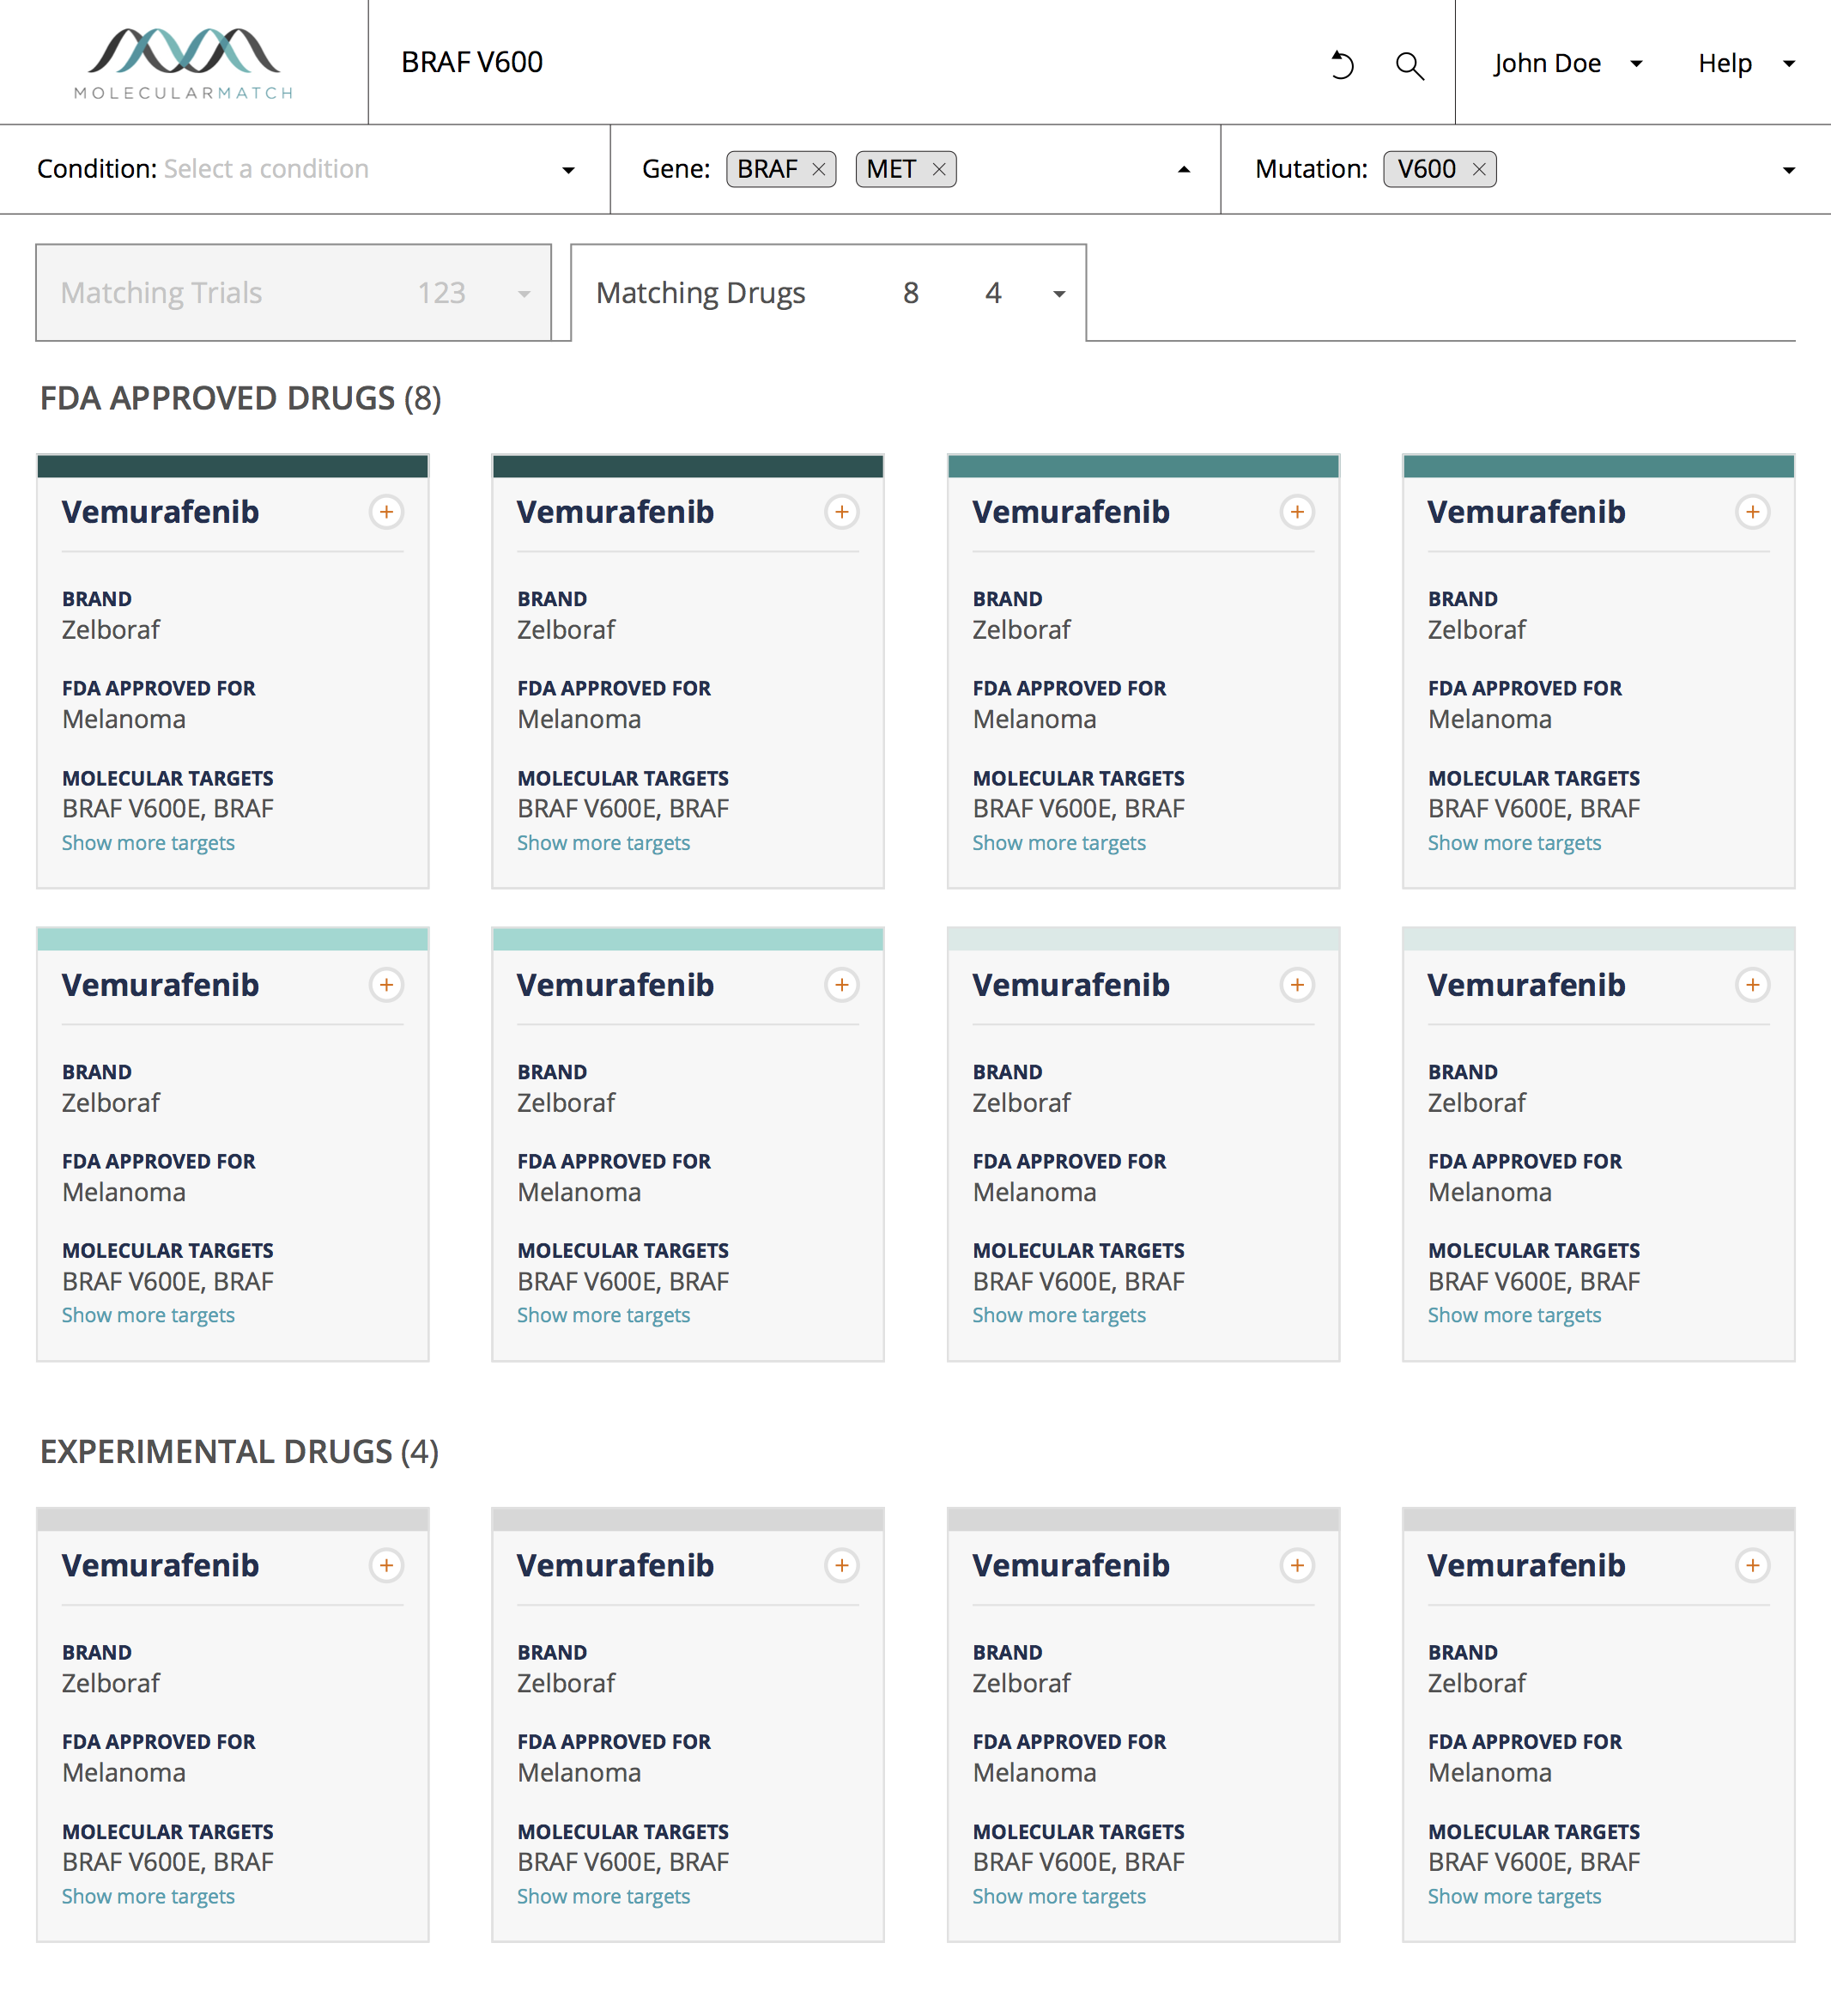Open the John Doe user menu
1831x2016 pixels.
[1567, 63]
